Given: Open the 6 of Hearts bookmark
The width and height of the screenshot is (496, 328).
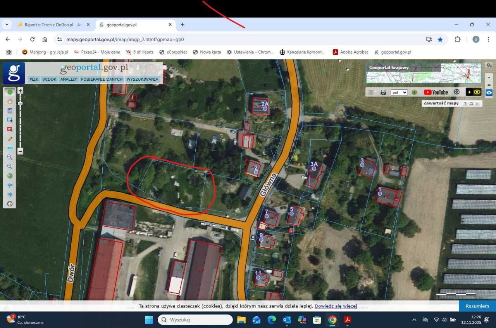Looking at the screenshot, I should click(x=139, y=52).
